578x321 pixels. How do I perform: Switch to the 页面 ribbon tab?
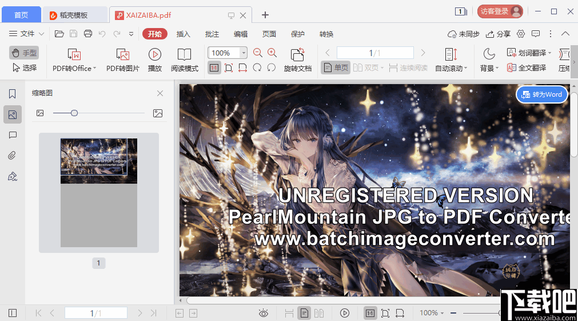pos(269,34)
